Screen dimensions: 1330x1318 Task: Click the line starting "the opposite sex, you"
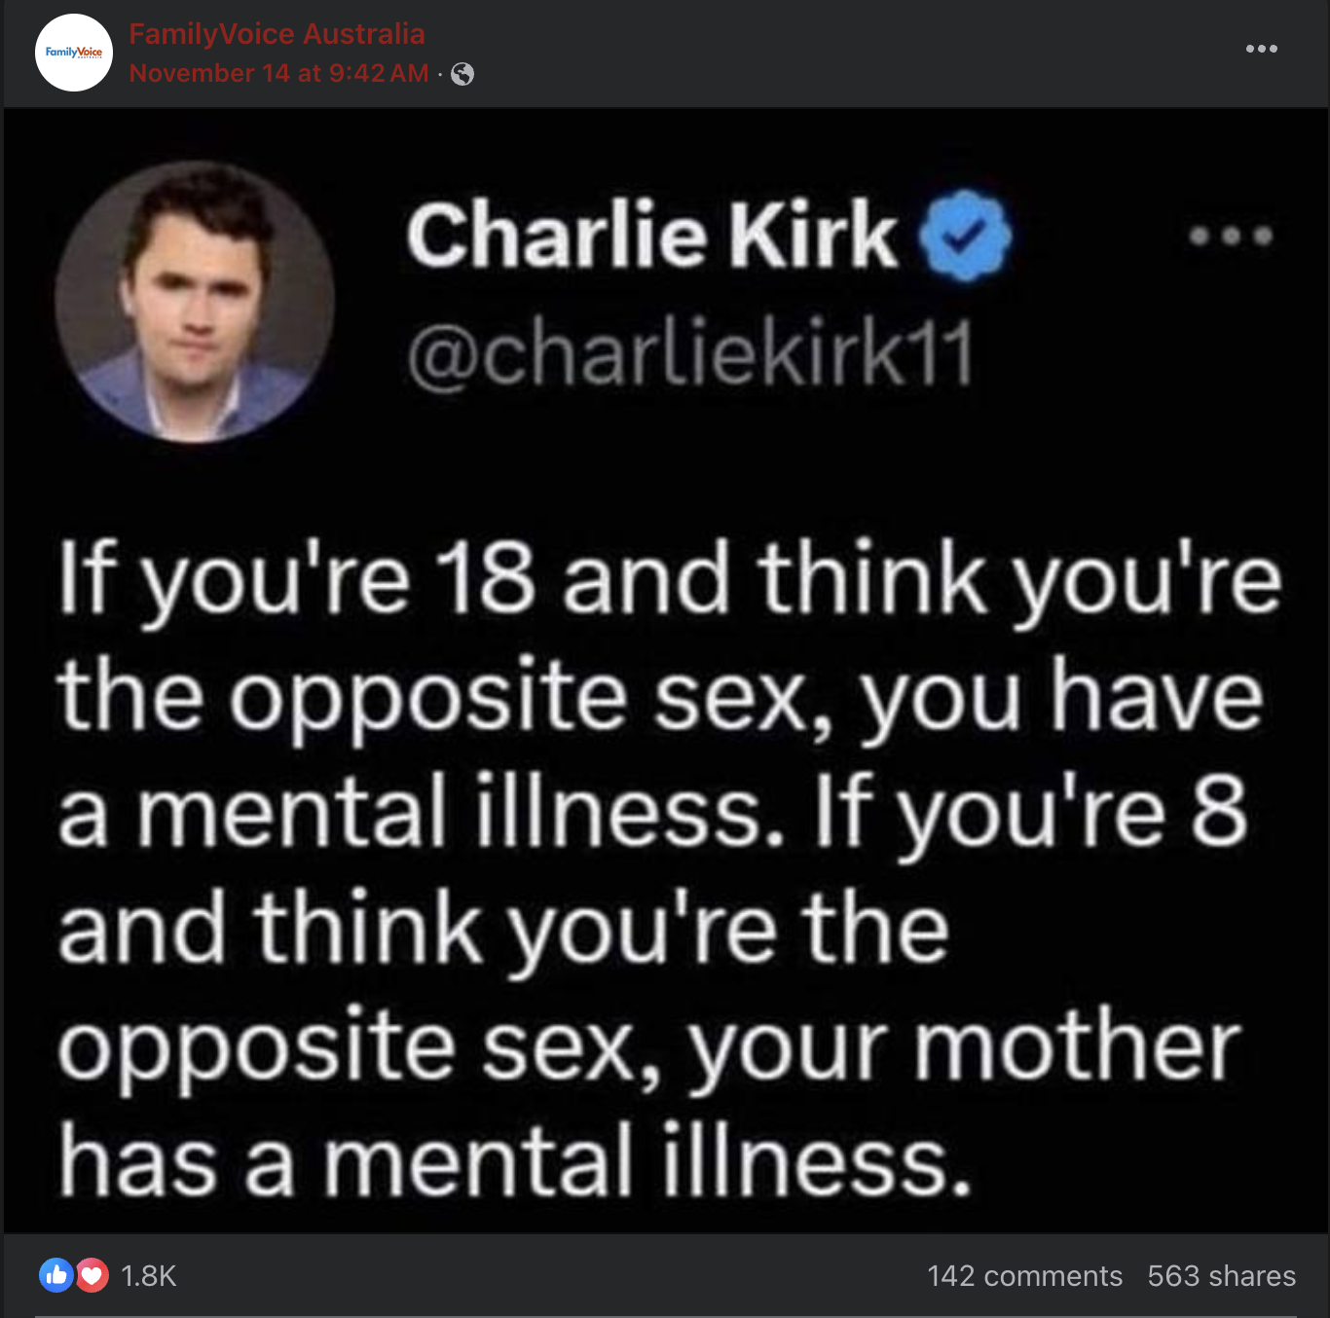[660, 697]
